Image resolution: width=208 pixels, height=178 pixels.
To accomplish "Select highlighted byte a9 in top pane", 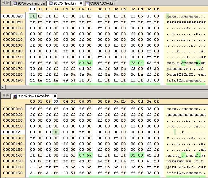I will click(x=82, y=63).
